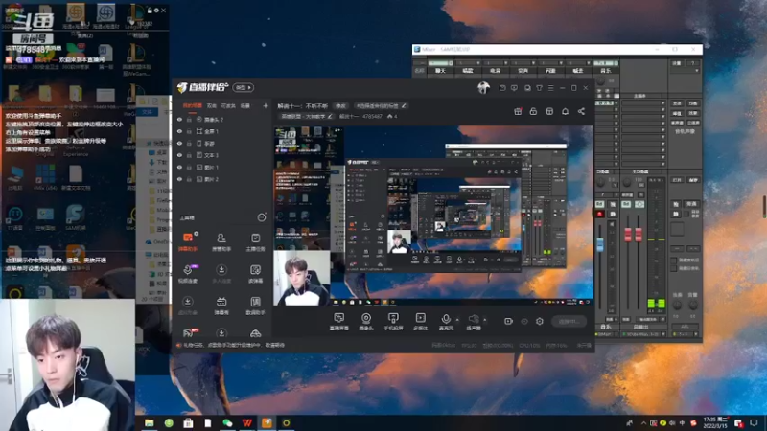Click the game category tag 英雄联盟
Image resolution: width=767 pixels, height=431 pixels.
(306, 116)
